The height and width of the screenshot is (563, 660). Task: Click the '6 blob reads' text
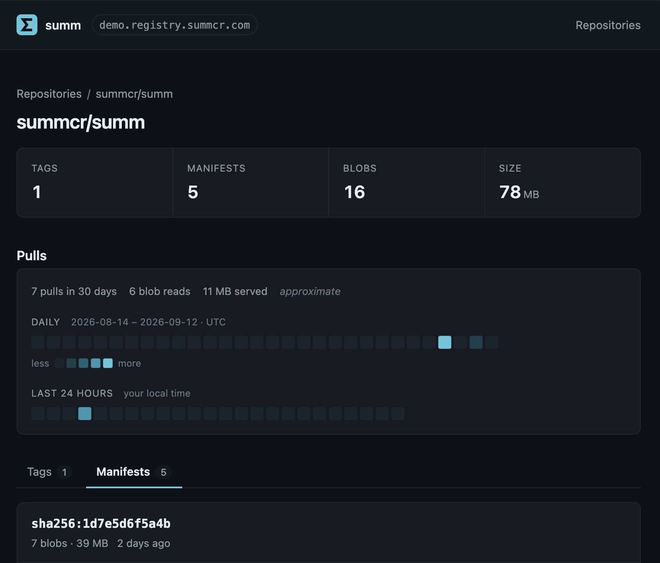pos(160,291)
